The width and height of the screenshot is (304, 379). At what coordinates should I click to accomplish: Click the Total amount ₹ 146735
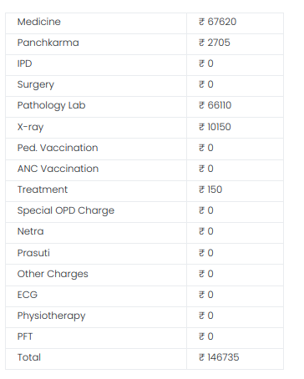tap(219, 357)
